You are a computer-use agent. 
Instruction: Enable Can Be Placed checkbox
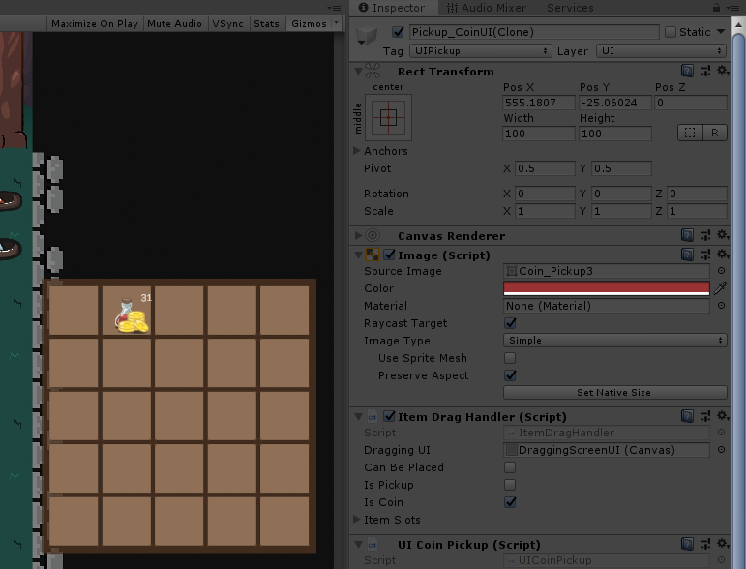[510, 467]
